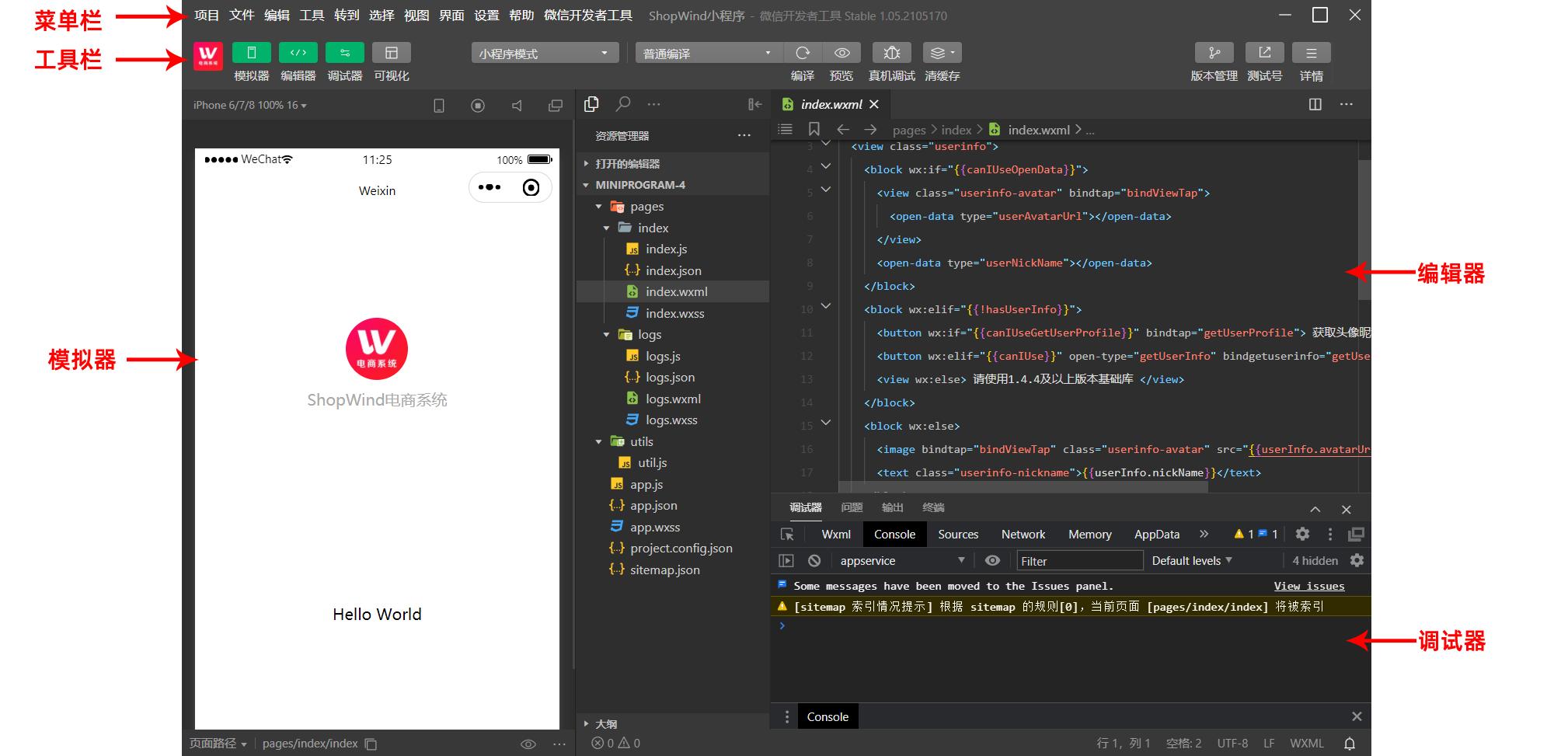Open the 普通编译 compile mode dropdown
This screenshot has width=1554, height=756.
706,52
